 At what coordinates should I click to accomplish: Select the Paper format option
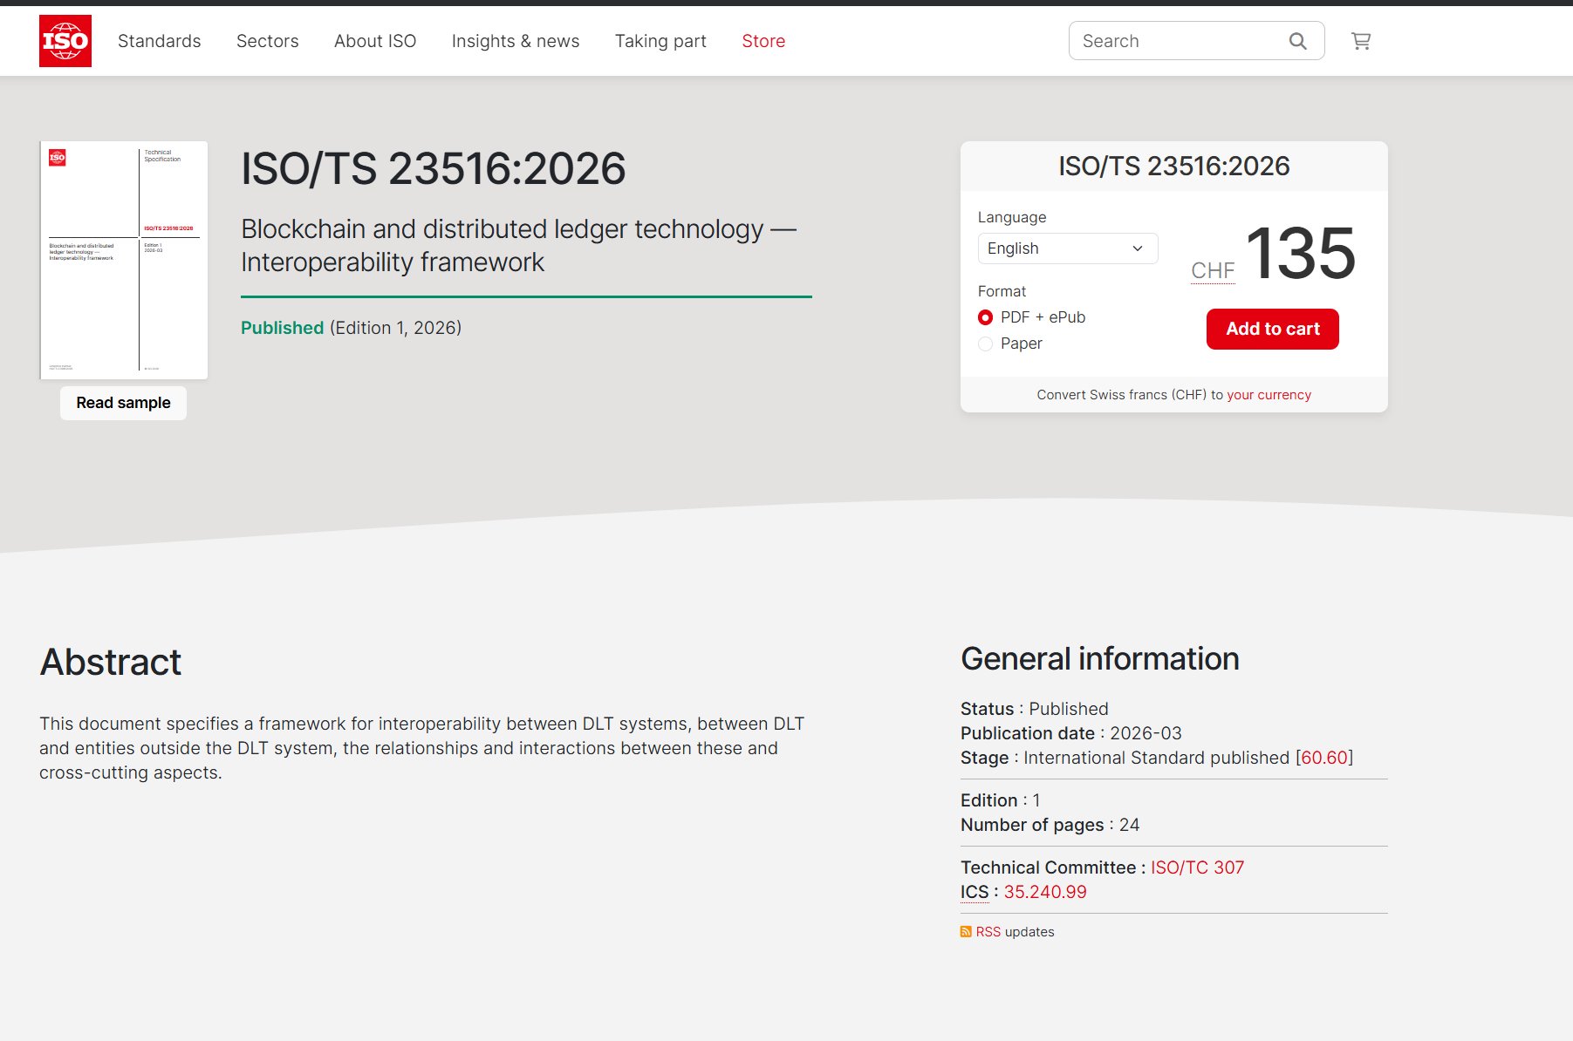coord(986,344)
